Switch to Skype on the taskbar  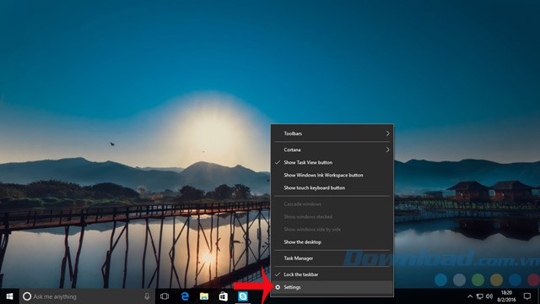[243, 296]
